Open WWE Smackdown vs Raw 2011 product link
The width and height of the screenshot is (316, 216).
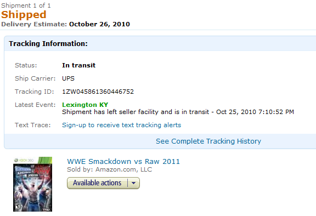123,161
